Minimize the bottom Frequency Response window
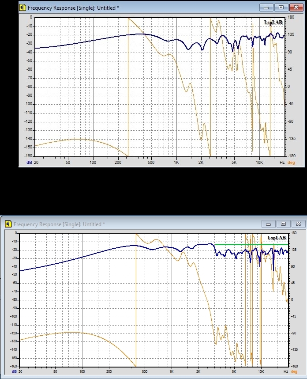 [268, 224]
